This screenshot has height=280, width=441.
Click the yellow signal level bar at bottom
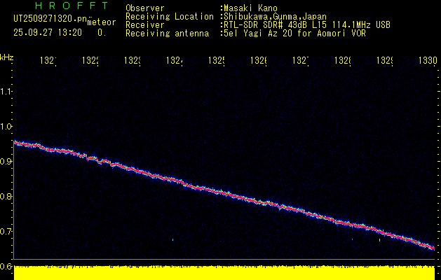click(224, 272)
